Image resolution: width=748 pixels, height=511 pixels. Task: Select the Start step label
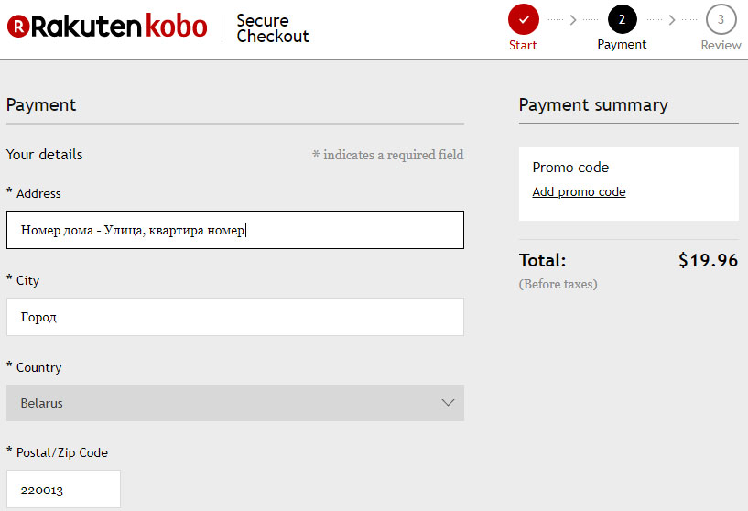tap(524, 45)
